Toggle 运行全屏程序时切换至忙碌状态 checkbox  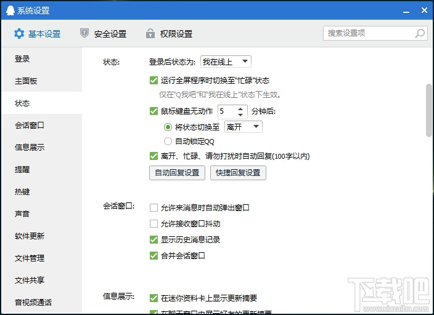click(154, 81)
